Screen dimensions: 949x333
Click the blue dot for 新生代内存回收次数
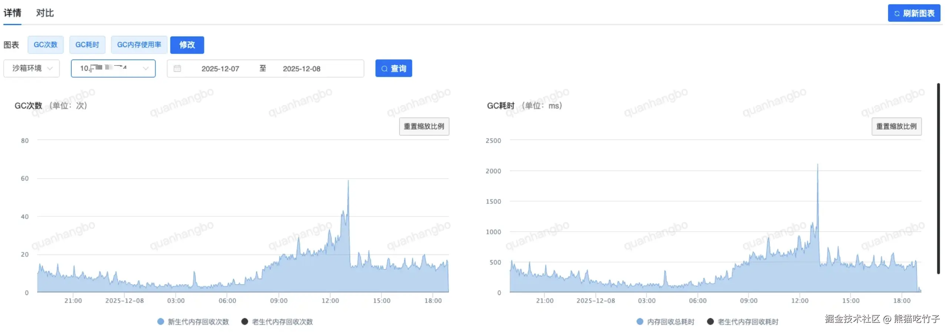[x=161, y=322]
